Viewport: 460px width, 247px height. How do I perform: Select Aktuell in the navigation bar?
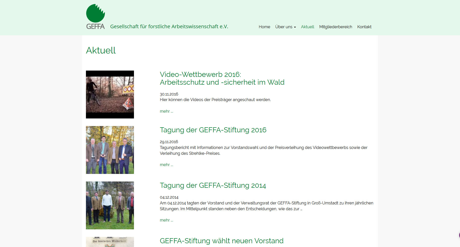click(307, 27)
